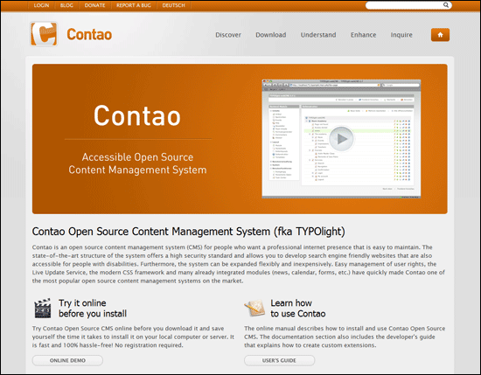This screenshot has height=375, width=481.
Task: Click the 'Learn how to use Contao' heading
Action: pyautogui.click(x=298, y=309)
